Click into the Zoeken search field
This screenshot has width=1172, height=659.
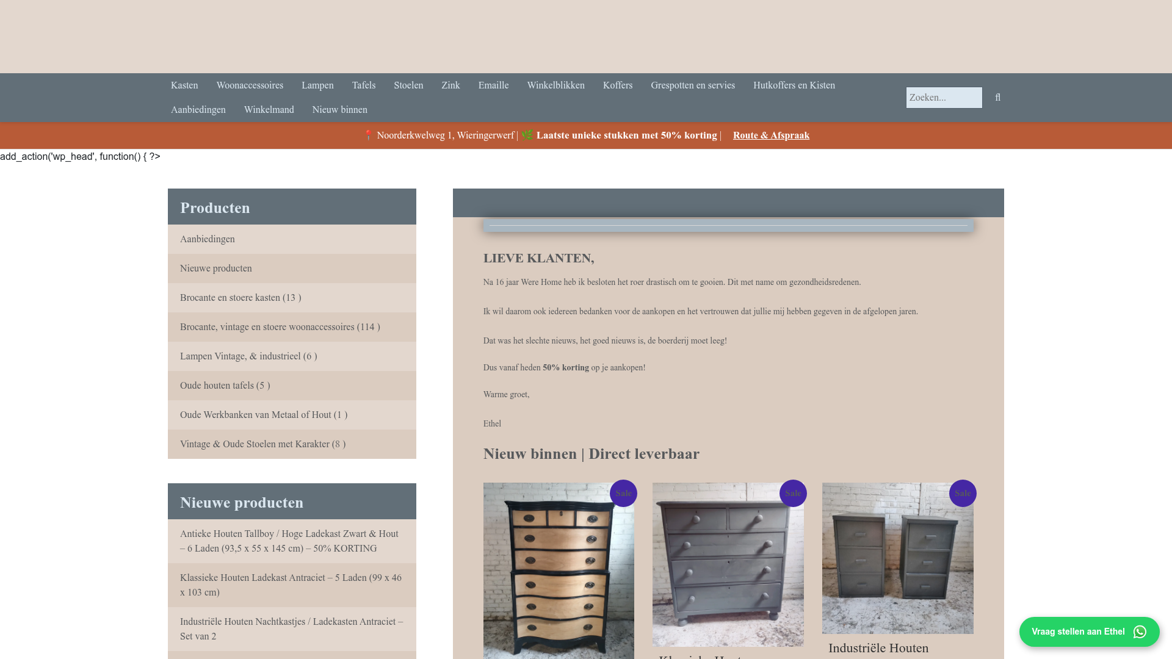(944, 98)
